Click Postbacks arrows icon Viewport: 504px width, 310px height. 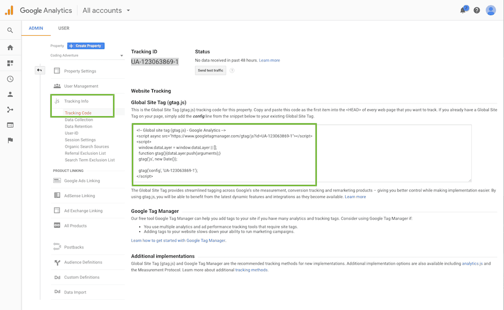[x=57, y=246]
